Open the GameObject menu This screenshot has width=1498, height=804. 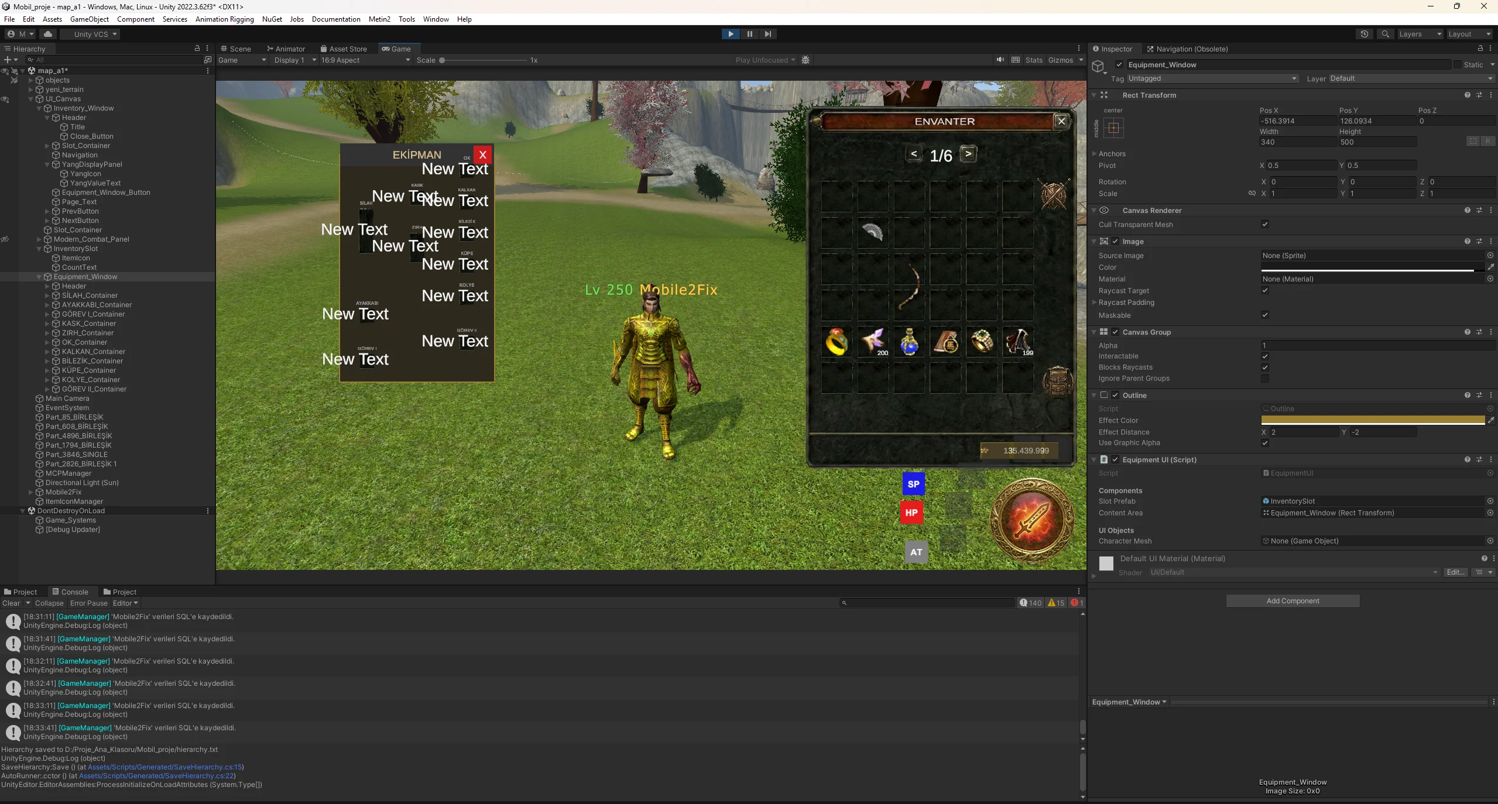click(x=90, y=19)
